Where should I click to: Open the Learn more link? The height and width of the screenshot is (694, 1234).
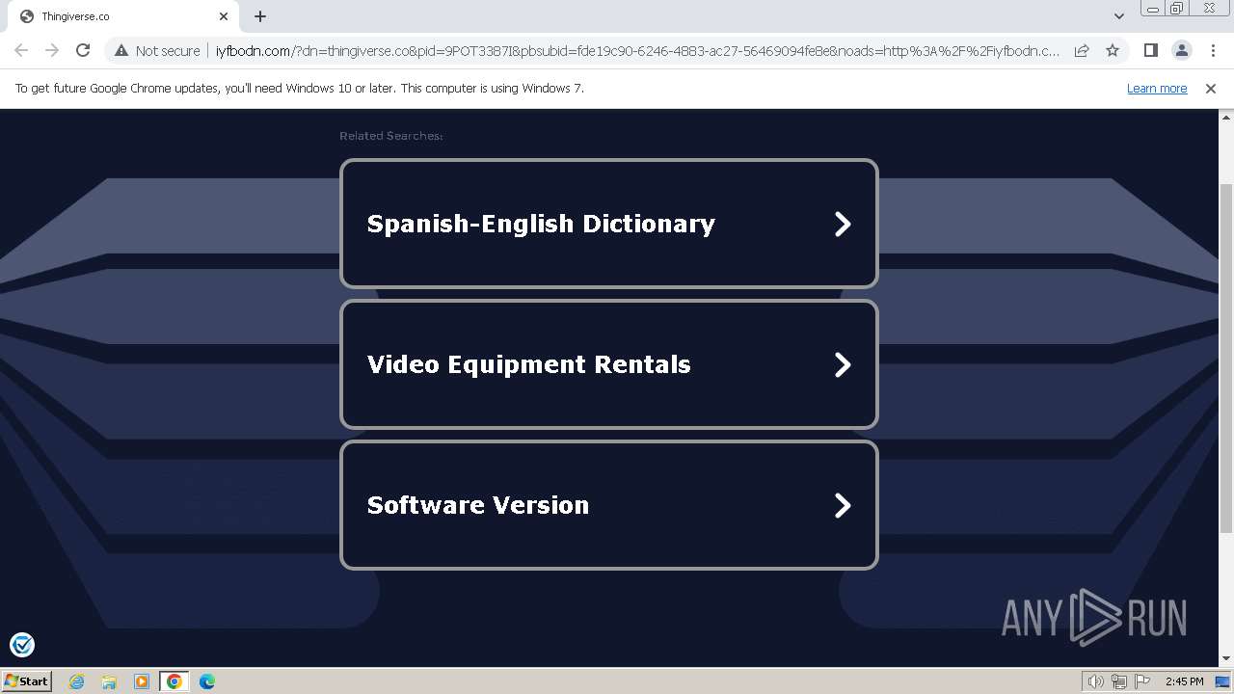point(1157,88)
